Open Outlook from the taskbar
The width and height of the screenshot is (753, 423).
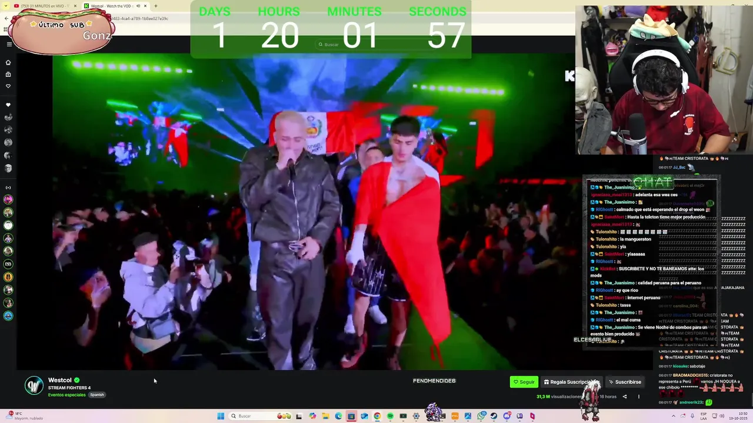tap(364, 416)
